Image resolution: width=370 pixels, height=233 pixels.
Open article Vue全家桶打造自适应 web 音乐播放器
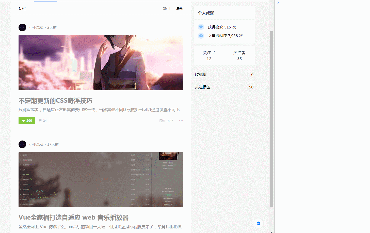(x=73, y=218)
